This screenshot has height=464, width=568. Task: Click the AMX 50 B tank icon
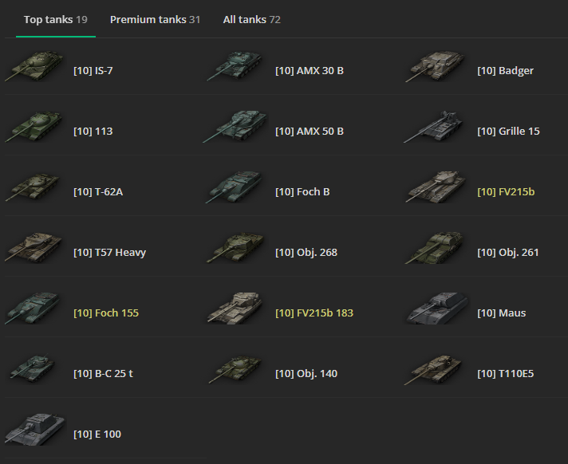(x=235, y=127)
